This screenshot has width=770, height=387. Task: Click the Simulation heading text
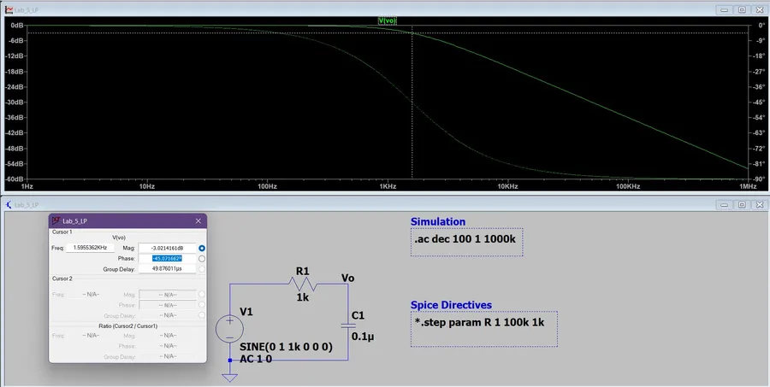point(438,222)
